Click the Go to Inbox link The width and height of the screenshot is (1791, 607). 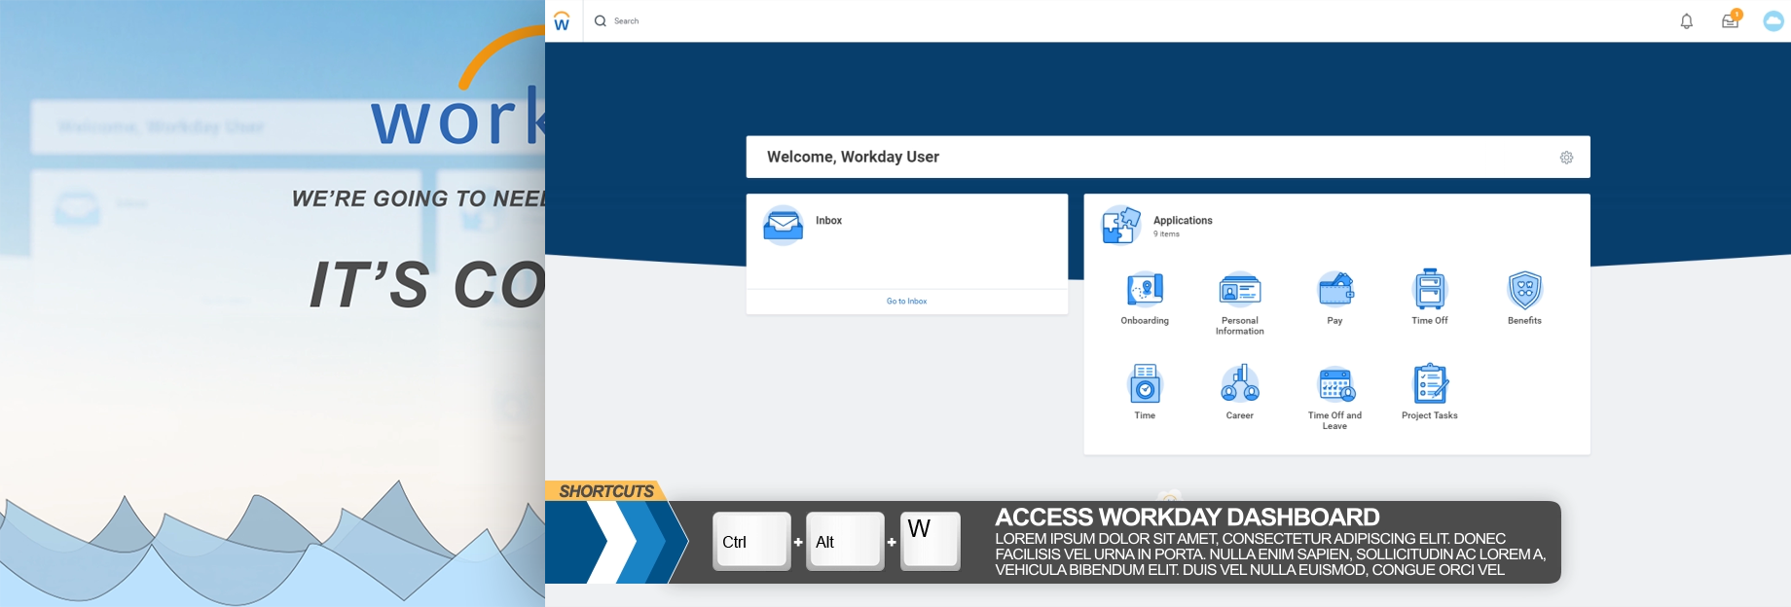coord(906,302)
